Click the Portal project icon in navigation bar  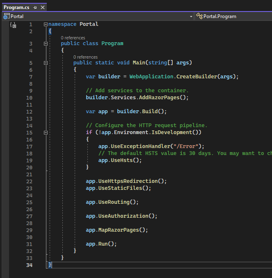coord(6,16)
